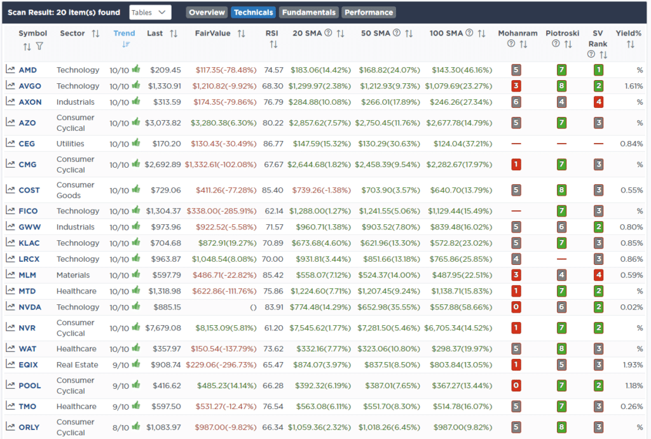Switch to the Fundamentals tab
The width and height of the screenshot is (651, 439).
tap(309, 13)
